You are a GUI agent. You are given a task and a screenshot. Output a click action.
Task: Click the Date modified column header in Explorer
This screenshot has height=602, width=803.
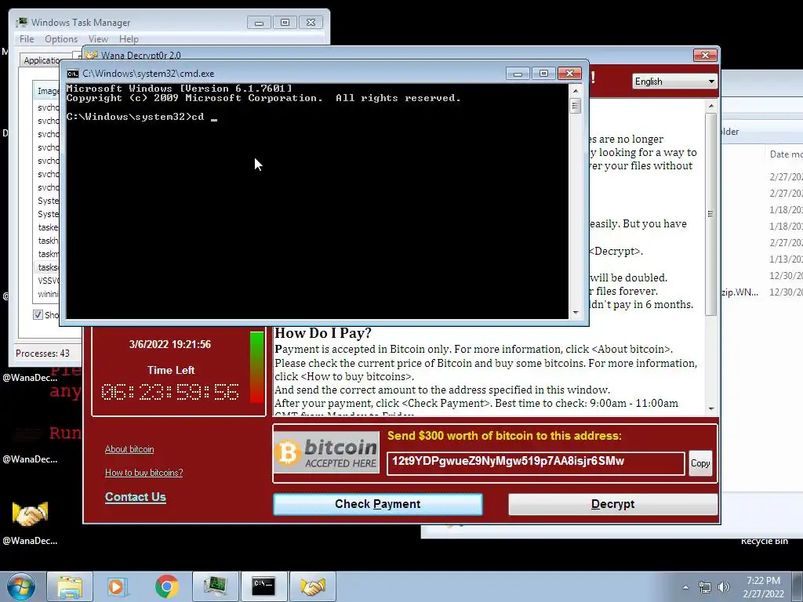786,154
